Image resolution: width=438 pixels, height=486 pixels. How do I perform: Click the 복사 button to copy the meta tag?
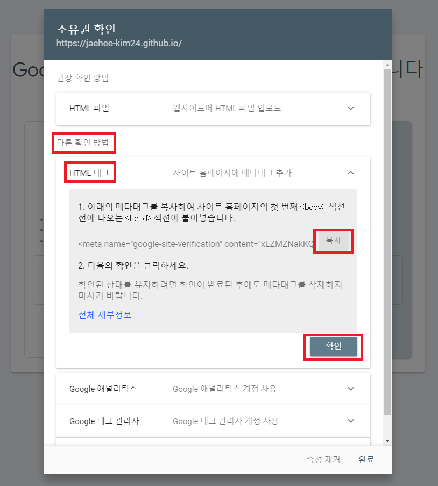coord(333,241)
